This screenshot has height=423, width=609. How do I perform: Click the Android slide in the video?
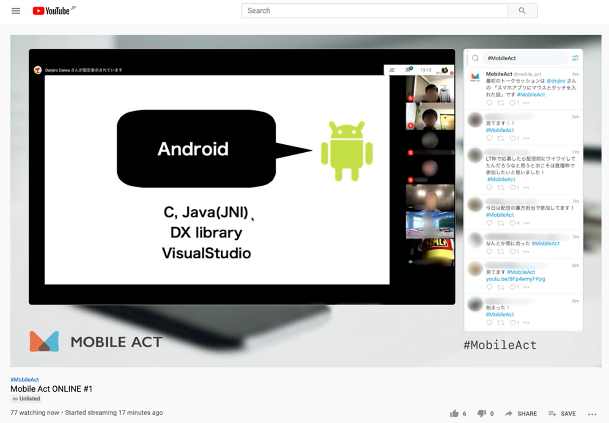[217, 180]
